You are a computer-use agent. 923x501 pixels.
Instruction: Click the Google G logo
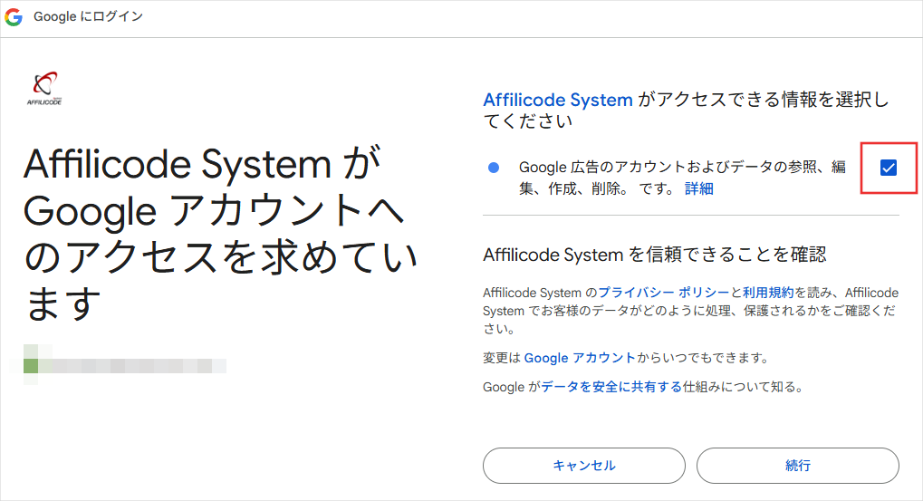14,17
